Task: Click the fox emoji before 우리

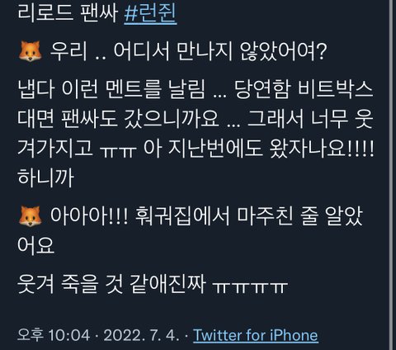Action: click(x=30, y=51)
